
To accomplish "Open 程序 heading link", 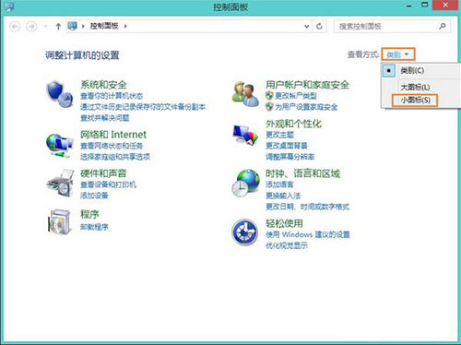I will pos(89,214).
